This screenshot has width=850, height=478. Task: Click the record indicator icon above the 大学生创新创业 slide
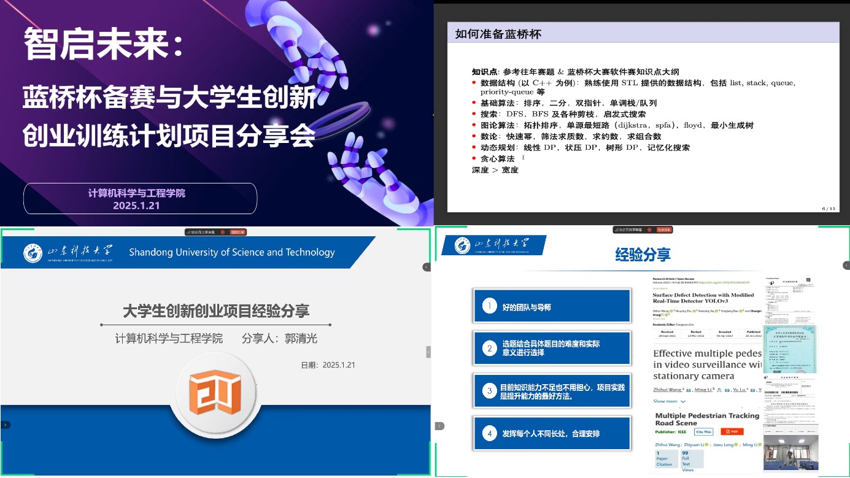pos(222,232)
